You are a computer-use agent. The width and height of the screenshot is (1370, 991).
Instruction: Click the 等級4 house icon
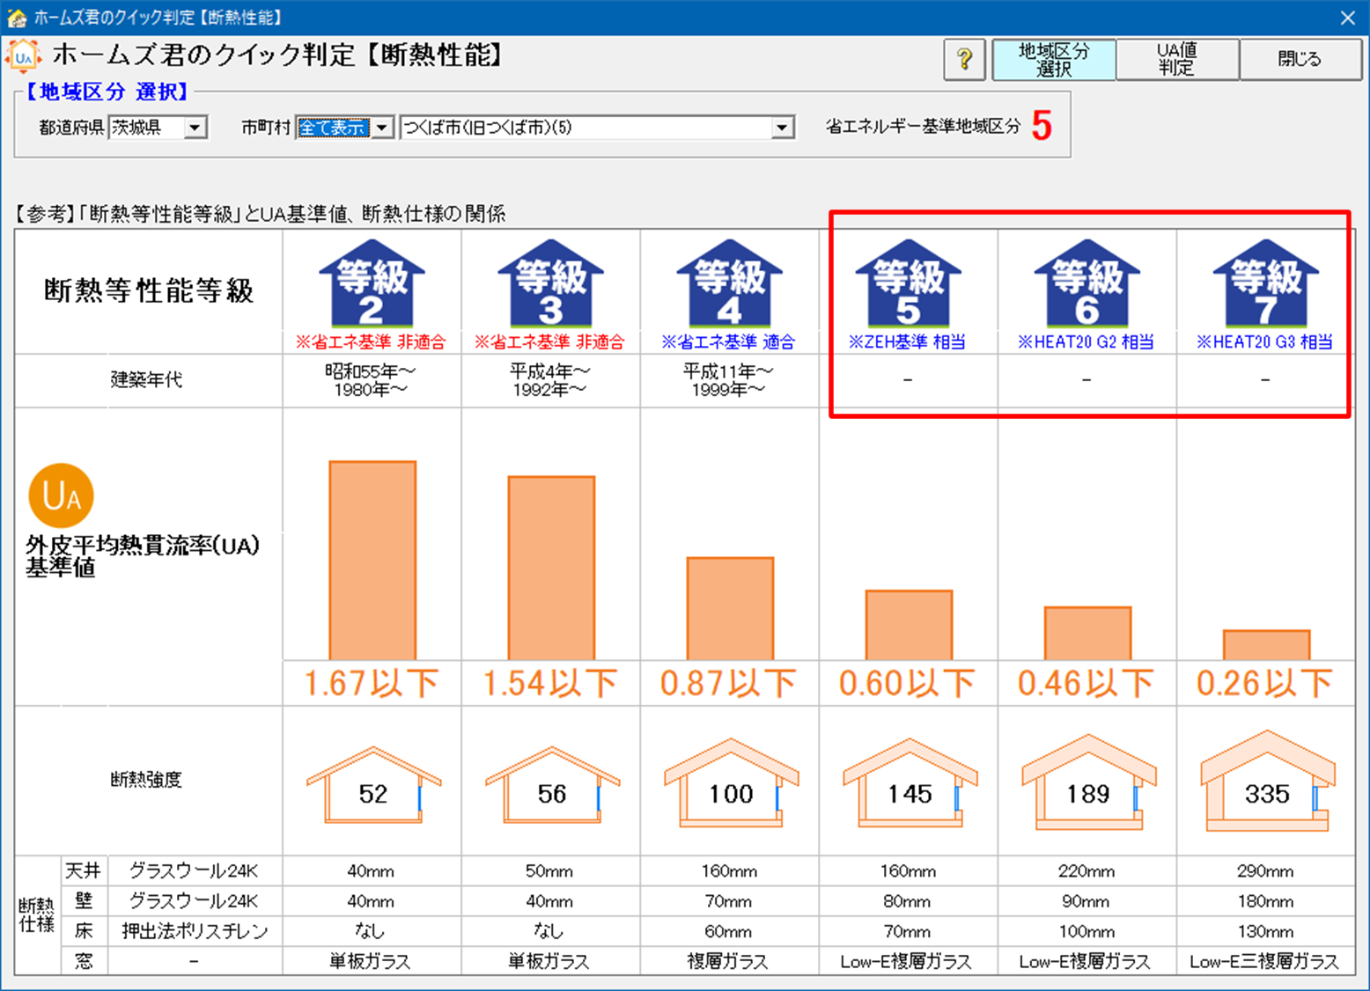point(729,283)
